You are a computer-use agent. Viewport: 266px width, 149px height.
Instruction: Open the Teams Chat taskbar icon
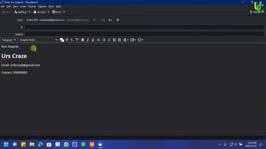click(15, 144)
